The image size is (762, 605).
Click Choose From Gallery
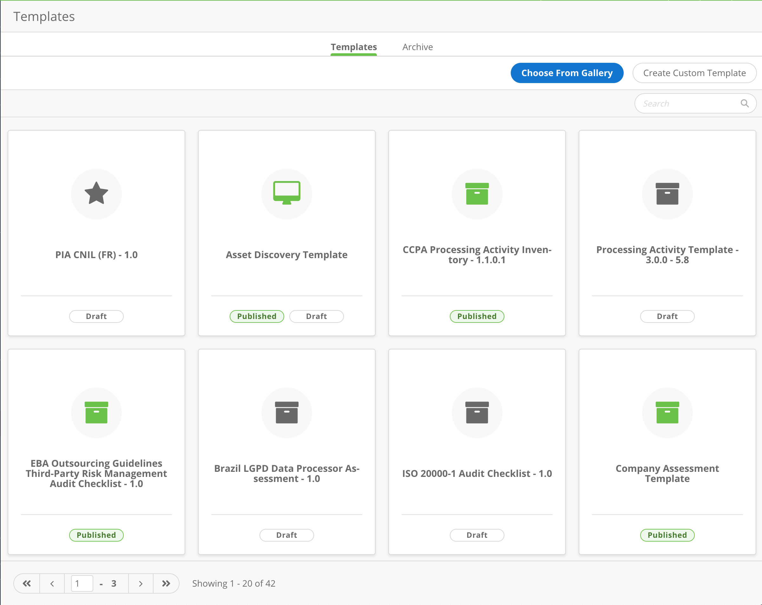click(x=567, y=73)
